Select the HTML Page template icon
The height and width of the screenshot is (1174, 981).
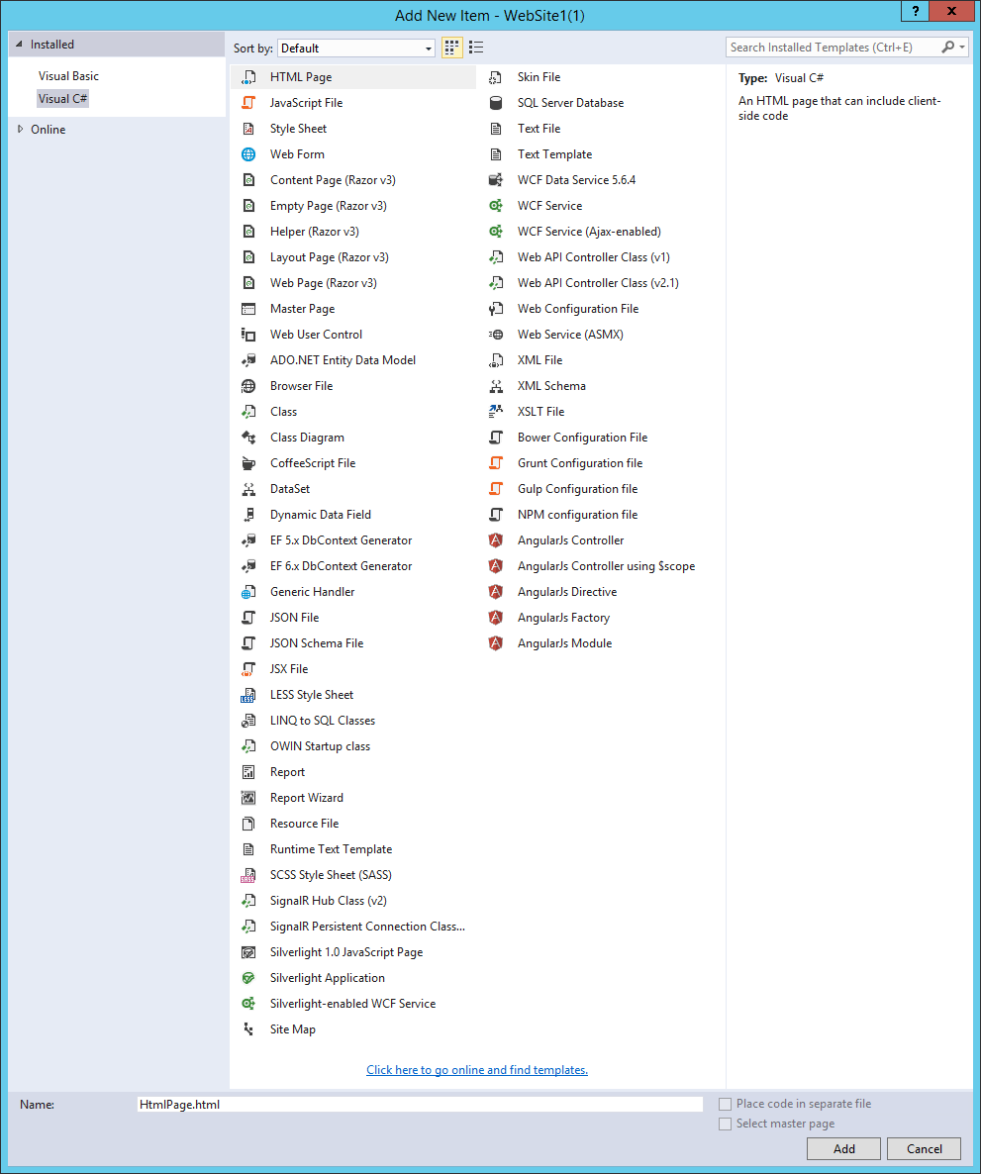point(248,77)
